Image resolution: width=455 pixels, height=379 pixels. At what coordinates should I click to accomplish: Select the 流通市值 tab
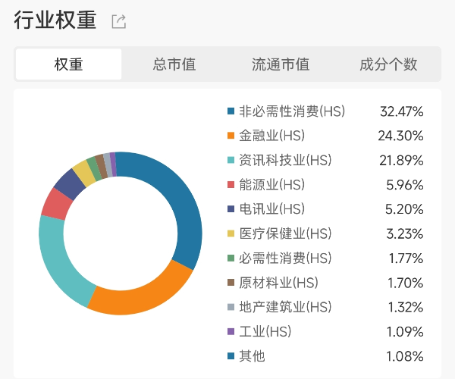click(x=281, y=64)
